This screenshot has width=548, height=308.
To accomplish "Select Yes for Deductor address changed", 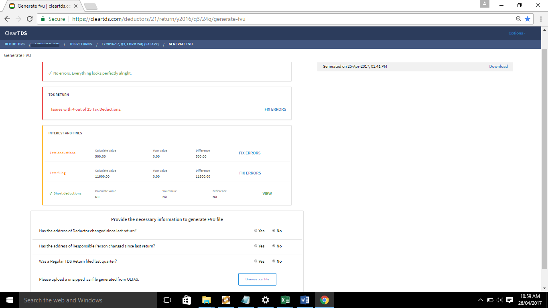I will click(x=256, y=231).
